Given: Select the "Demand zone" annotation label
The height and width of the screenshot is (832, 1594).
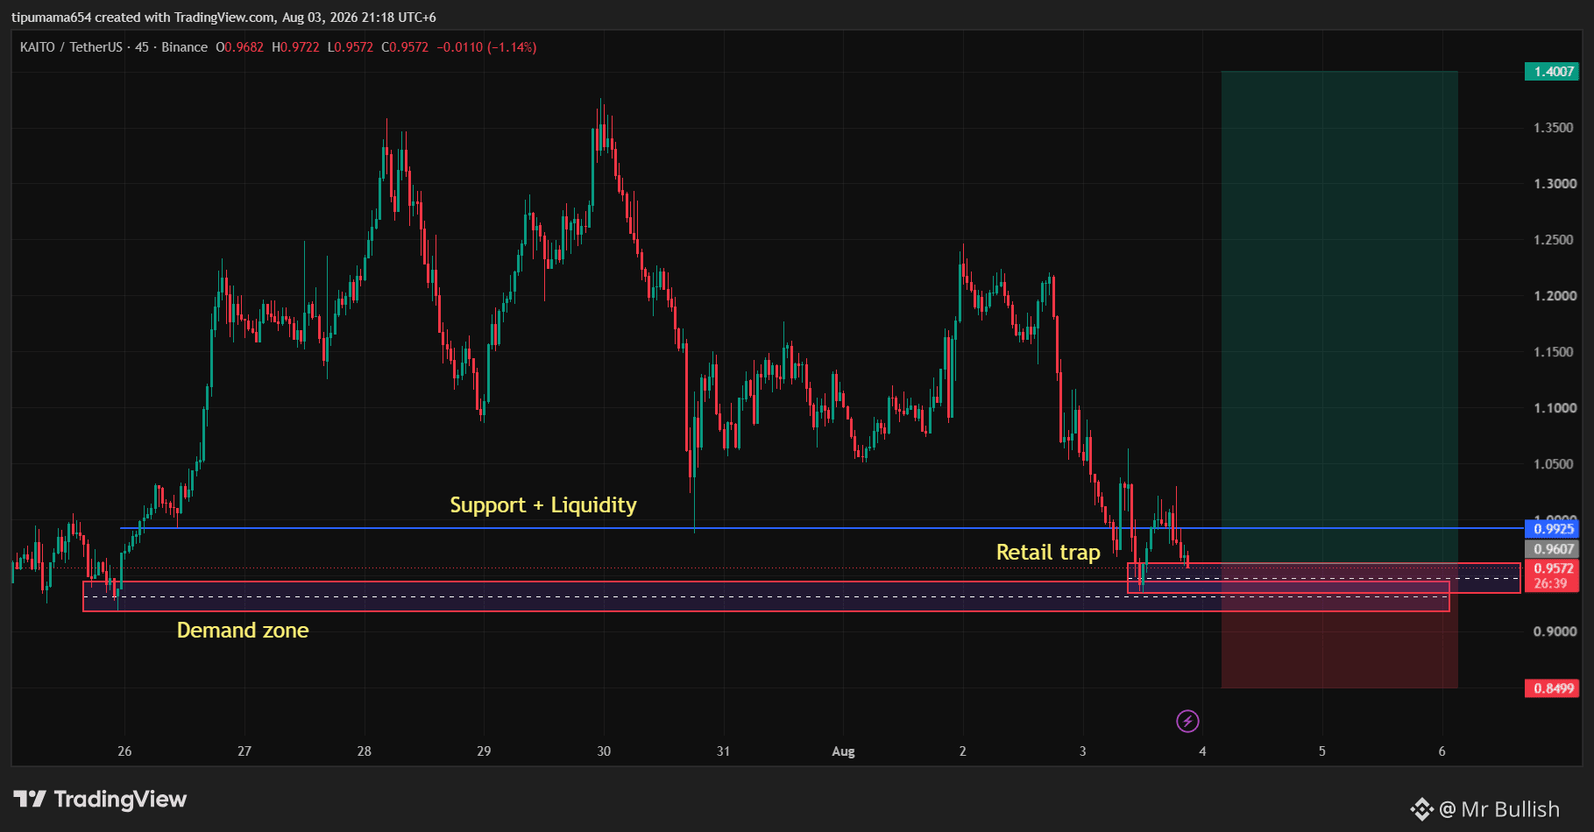Looking at the screenshot, I should pos(243,631).
